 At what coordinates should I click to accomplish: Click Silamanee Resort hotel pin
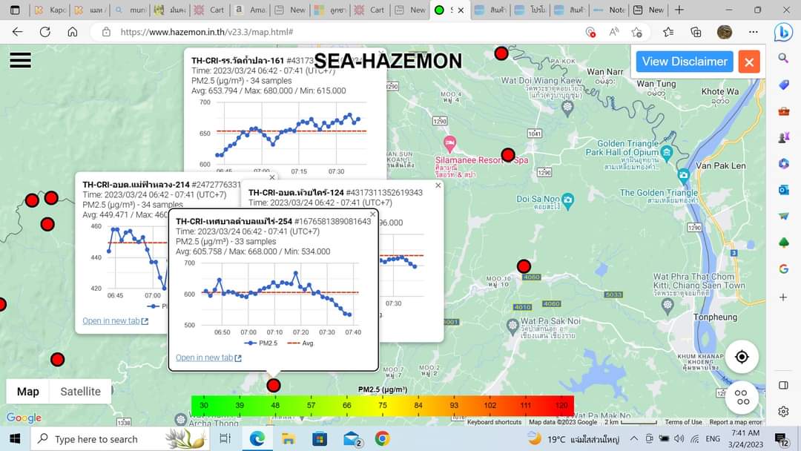coord(449,143)
